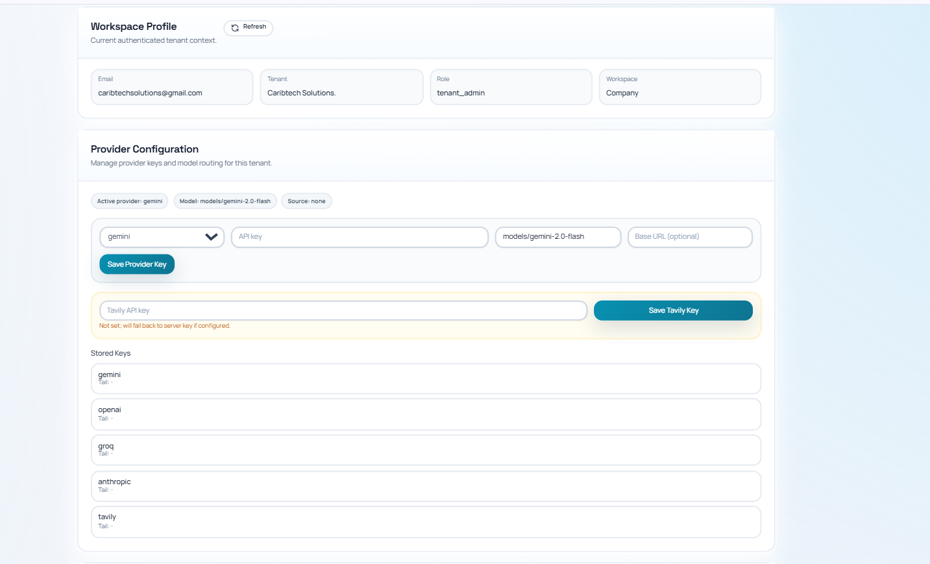Click the Refresh icon in Workspace Profile
Viewport: 930px width, 564px height.
pyautogui.click(x=235, y=28)
